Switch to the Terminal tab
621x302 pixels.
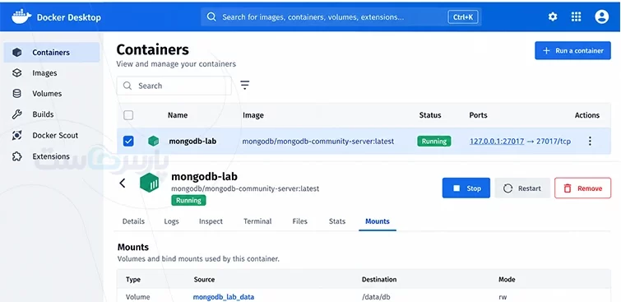click(257, 221)
